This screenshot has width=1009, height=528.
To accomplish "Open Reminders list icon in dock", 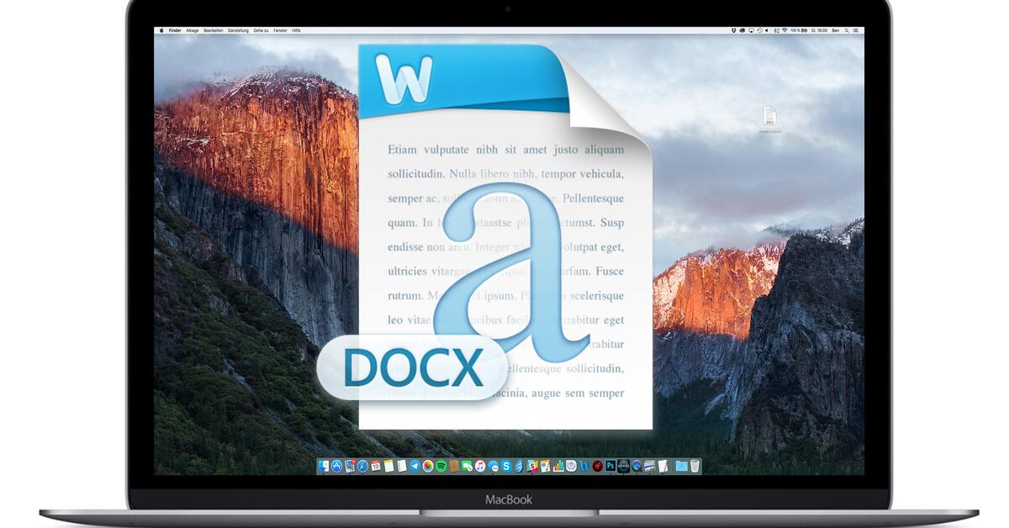I will [402, 466].
